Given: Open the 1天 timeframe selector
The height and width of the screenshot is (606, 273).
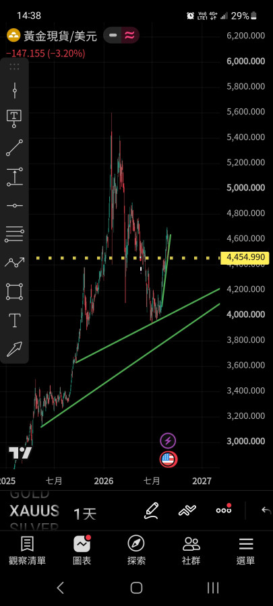Looking at the screenshot, I should 85,514.
